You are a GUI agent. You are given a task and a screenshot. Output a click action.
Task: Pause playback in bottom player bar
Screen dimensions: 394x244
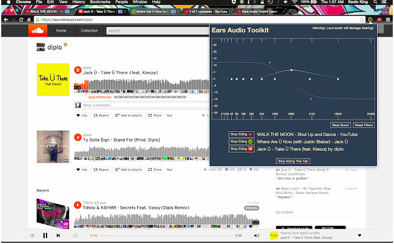[45, 235]
